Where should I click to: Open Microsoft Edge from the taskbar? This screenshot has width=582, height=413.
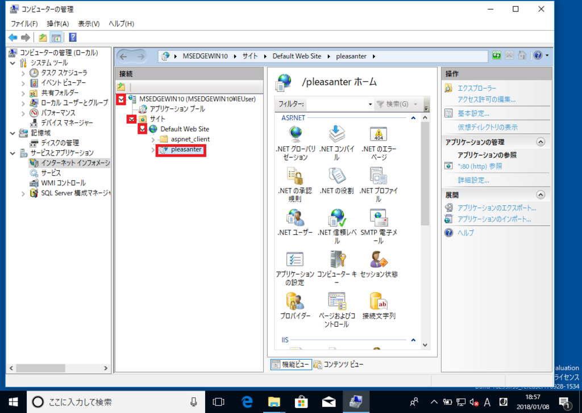click(x=247, y=402)
